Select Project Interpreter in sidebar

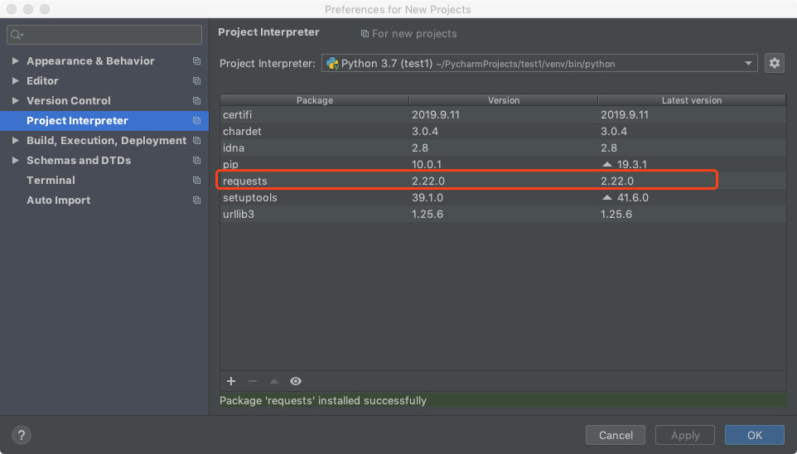[104, 120]
